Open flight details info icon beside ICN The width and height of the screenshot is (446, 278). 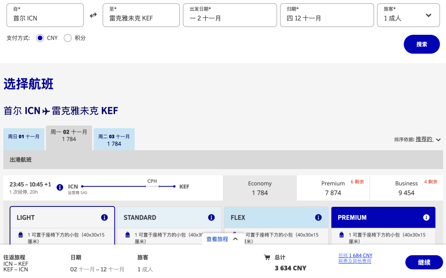coord(60,187)
